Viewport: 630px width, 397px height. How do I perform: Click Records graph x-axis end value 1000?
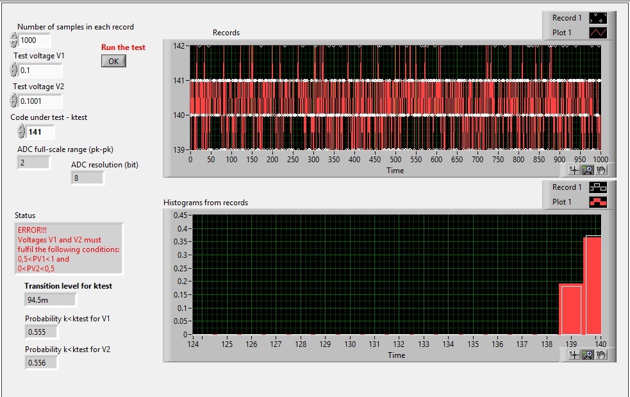point(601,159)
